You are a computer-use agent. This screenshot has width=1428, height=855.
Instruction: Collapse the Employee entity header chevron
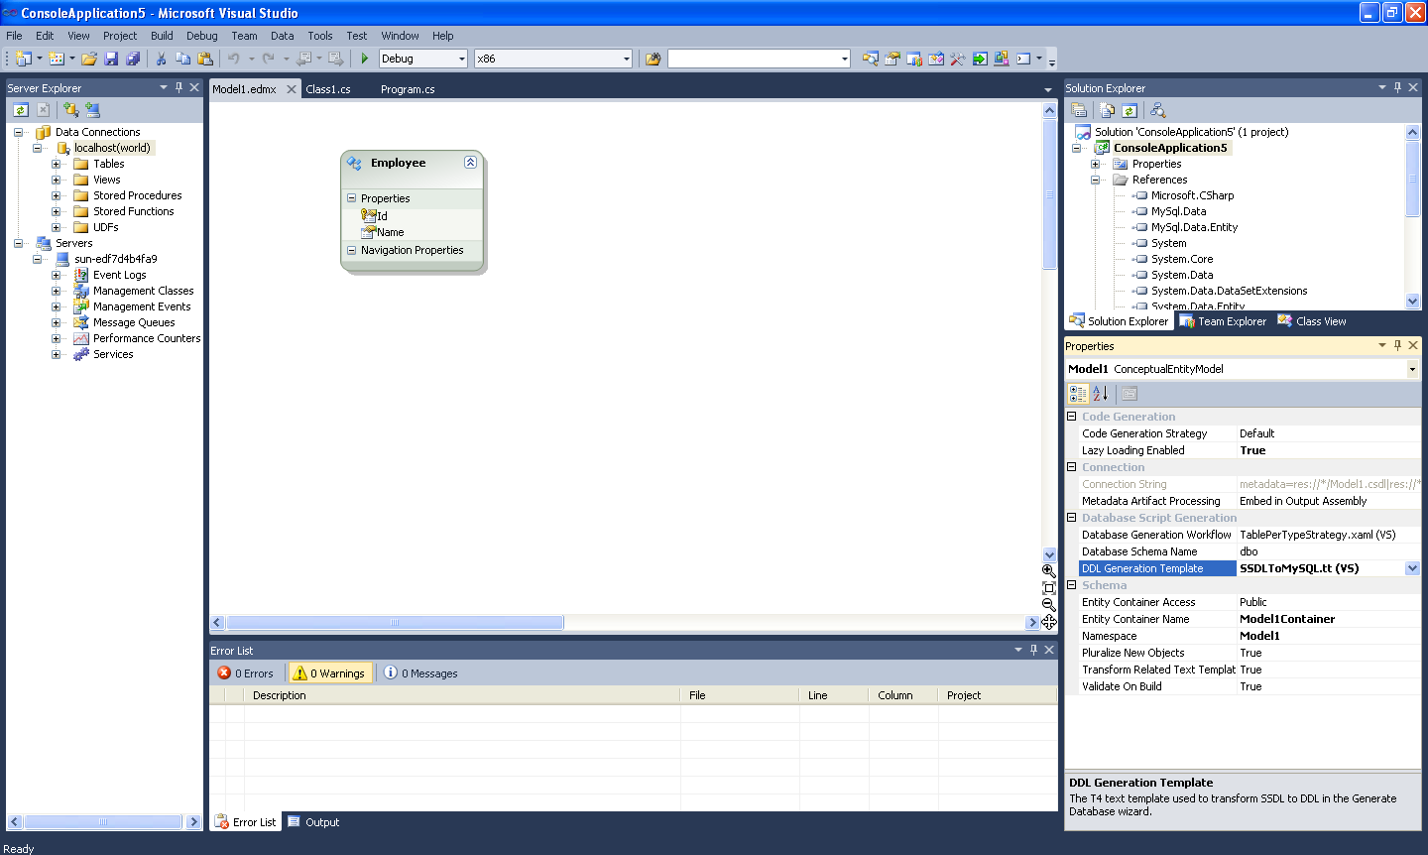470,162
